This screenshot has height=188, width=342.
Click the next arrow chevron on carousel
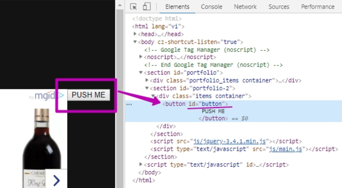[57, 180]
